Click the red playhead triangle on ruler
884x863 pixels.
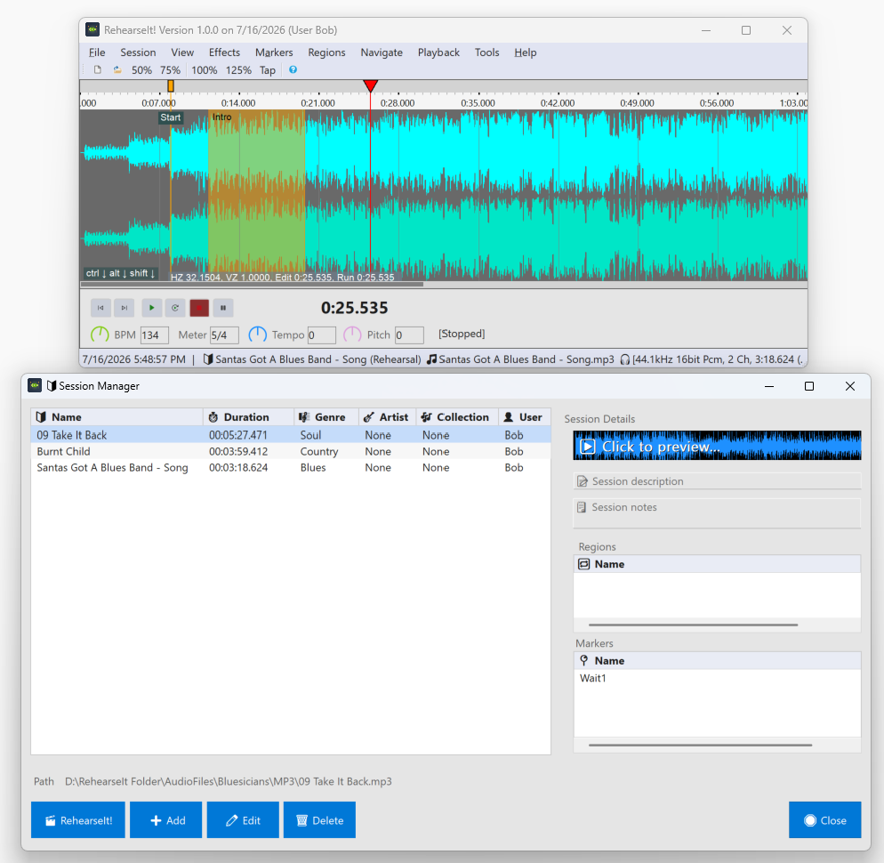tap(370, 85)
